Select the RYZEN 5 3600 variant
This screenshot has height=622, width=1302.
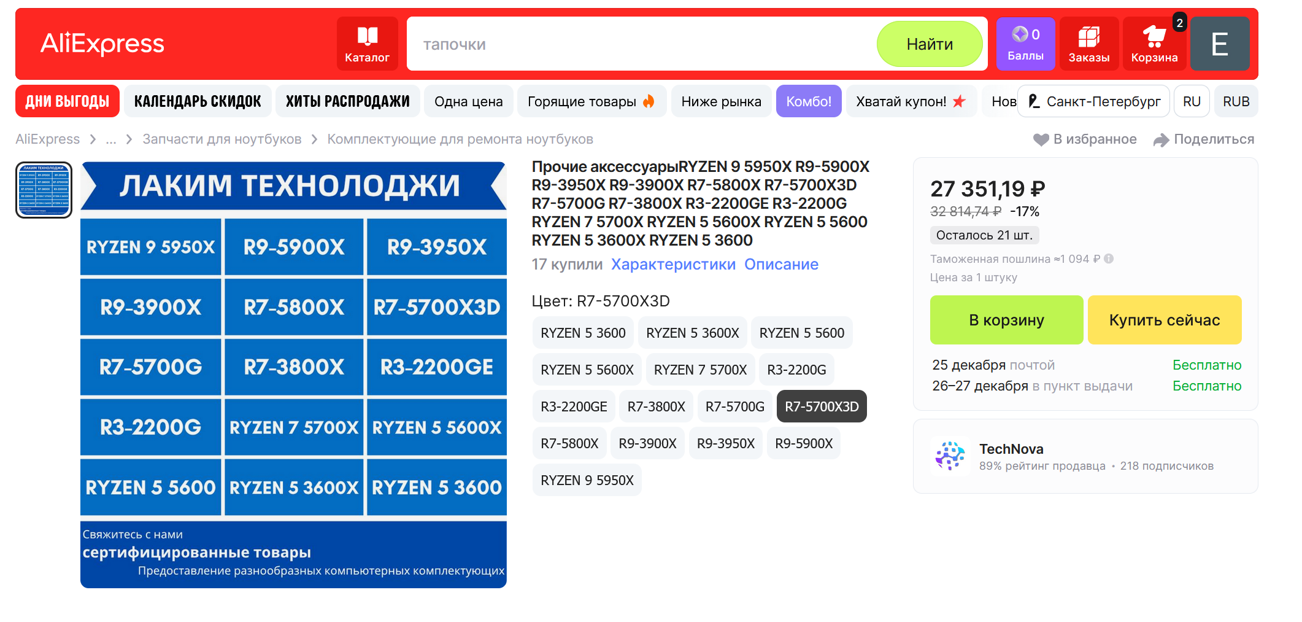[x=583, y=333]
